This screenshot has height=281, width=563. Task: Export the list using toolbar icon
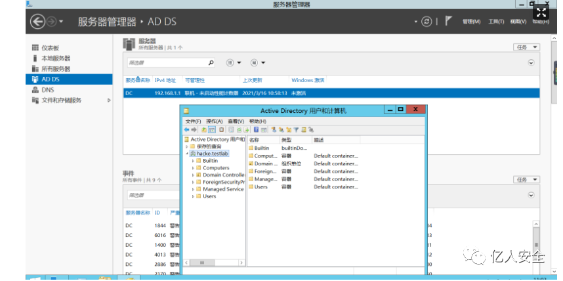coord(246,130)
